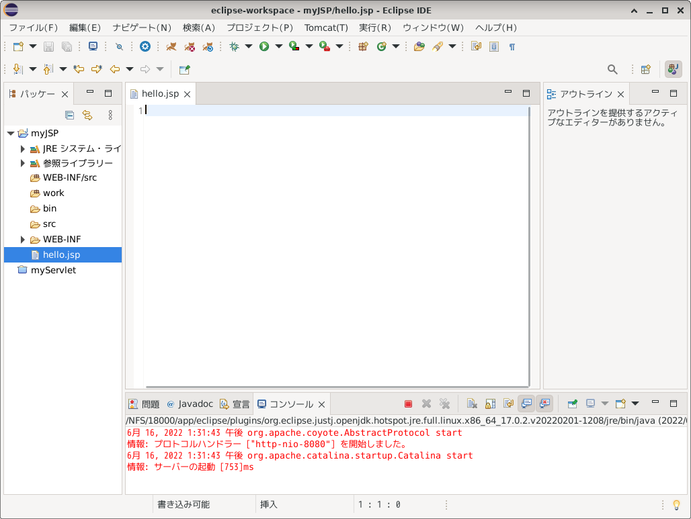
Task: Collapse All in Package Explorer
Action: pos(69,115)
